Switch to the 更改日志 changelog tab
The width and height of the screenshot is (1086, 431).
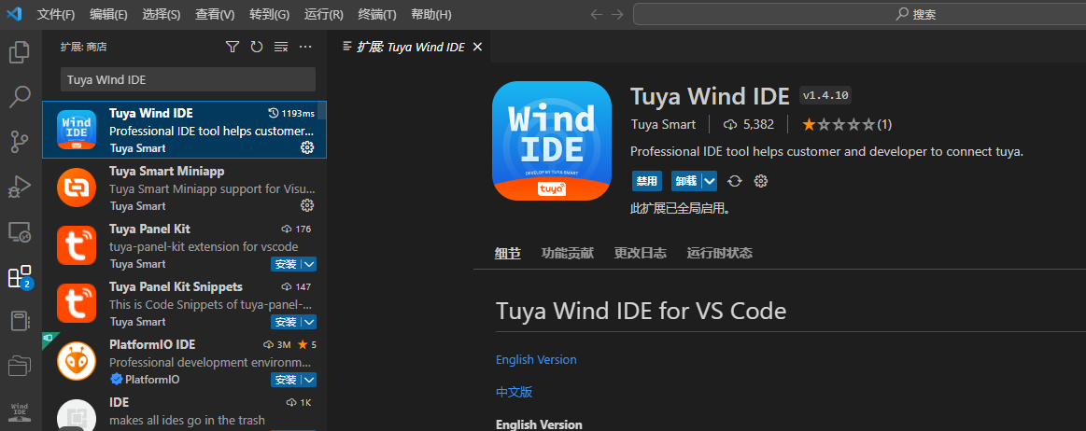coord(640,253)
